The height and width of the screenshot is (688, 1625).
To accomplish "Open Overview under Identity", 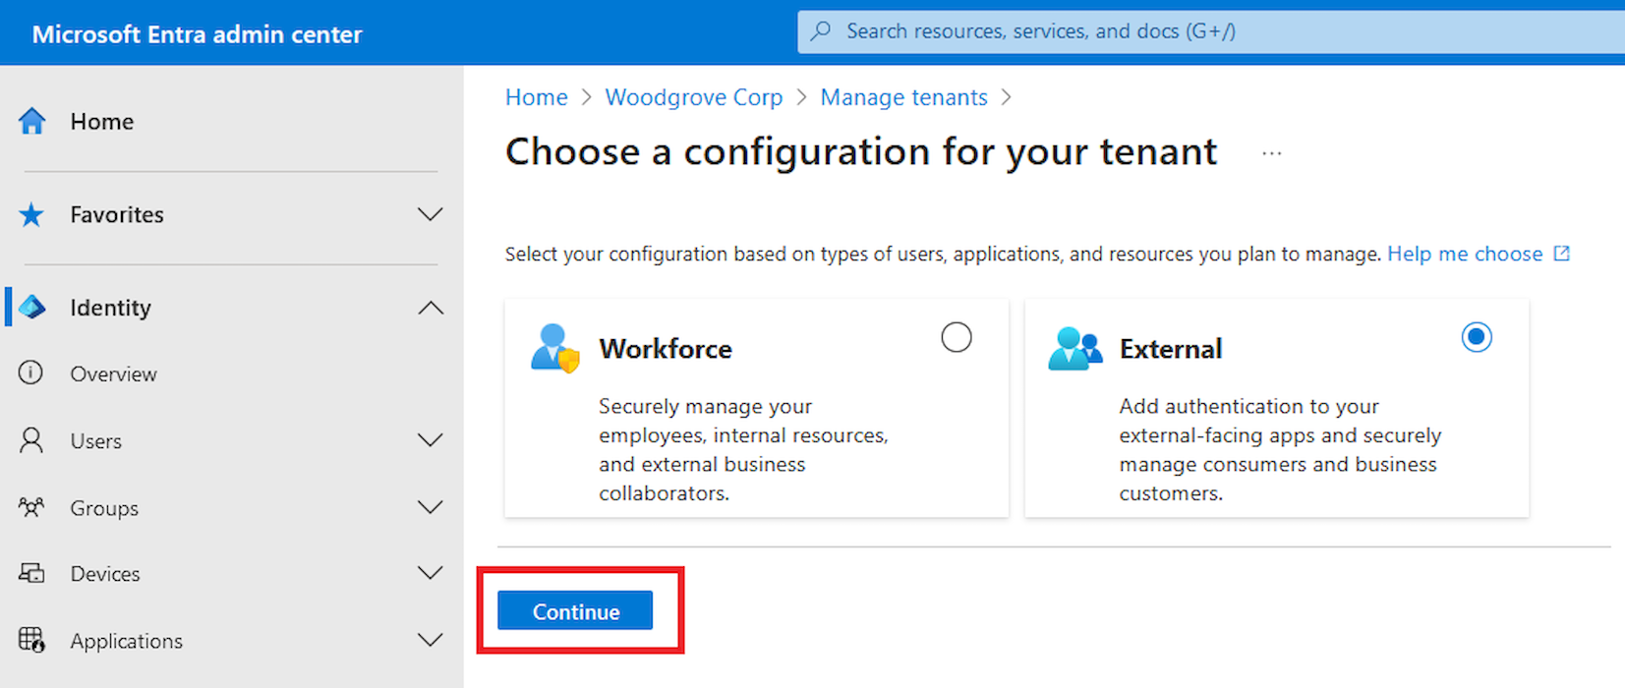I will 113,373.
